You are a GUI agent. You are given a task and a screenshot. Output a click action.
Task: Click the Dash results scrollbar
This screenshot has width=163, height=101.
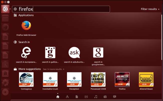click(162, 37)
